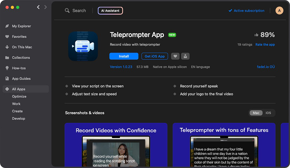Screen dimensions: 290x168
Task: Open Version 1.0.23 details
Action: (x=121, y=67)
